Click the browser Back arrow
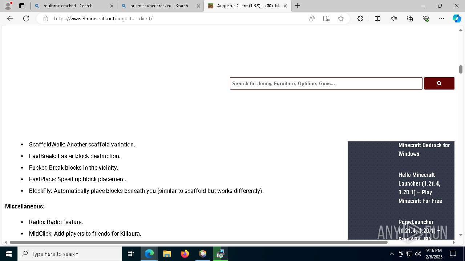465x261 pixels. pyautogui.click(x=10, y=18)
